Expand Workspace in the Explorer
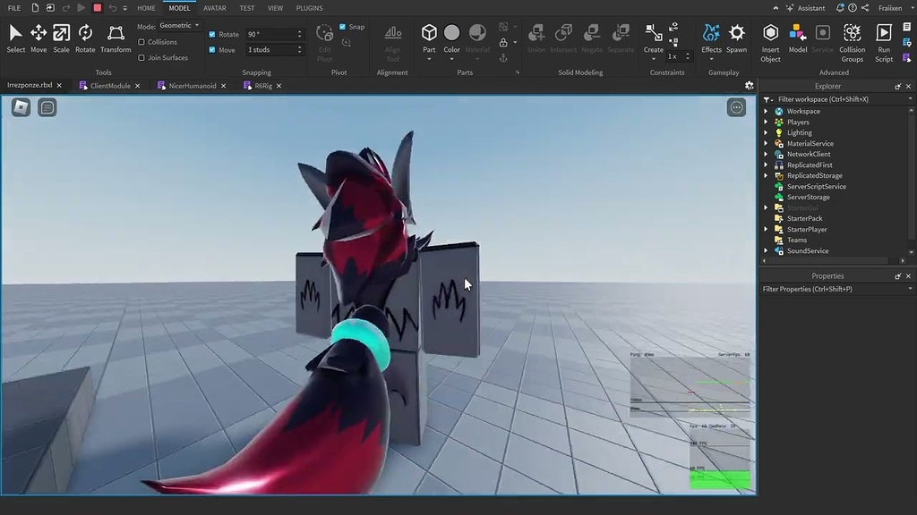 point(766,111)
